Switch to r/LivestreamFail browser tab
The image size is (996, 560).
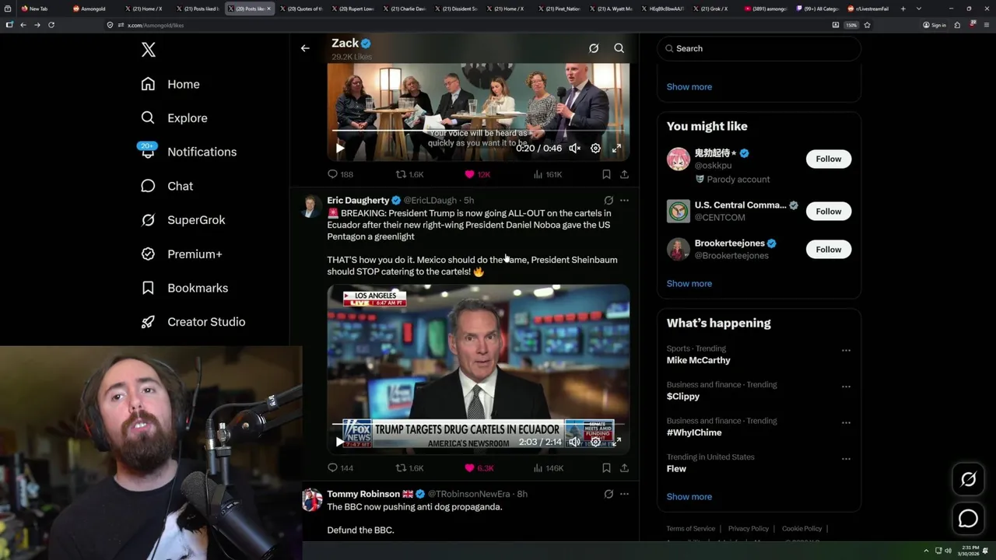tap(868, 9)
